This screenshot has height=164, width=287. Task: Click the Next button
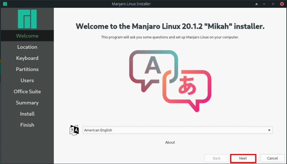[243, 158]
